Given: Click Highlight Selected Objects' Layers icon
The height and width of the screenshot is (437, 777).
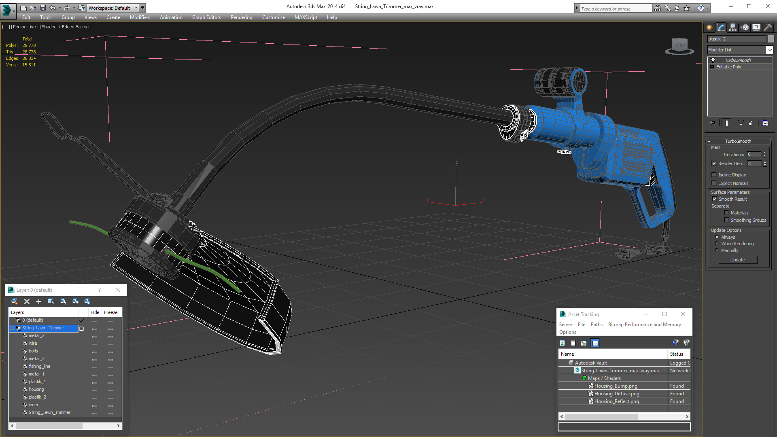Looking at the screenshot, I should (x=63, y=301).
